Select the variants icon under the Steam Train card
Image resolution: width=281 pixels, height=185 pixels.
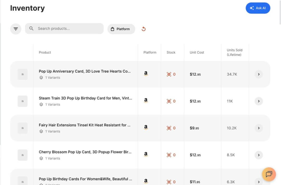click(x=41, y=104)
